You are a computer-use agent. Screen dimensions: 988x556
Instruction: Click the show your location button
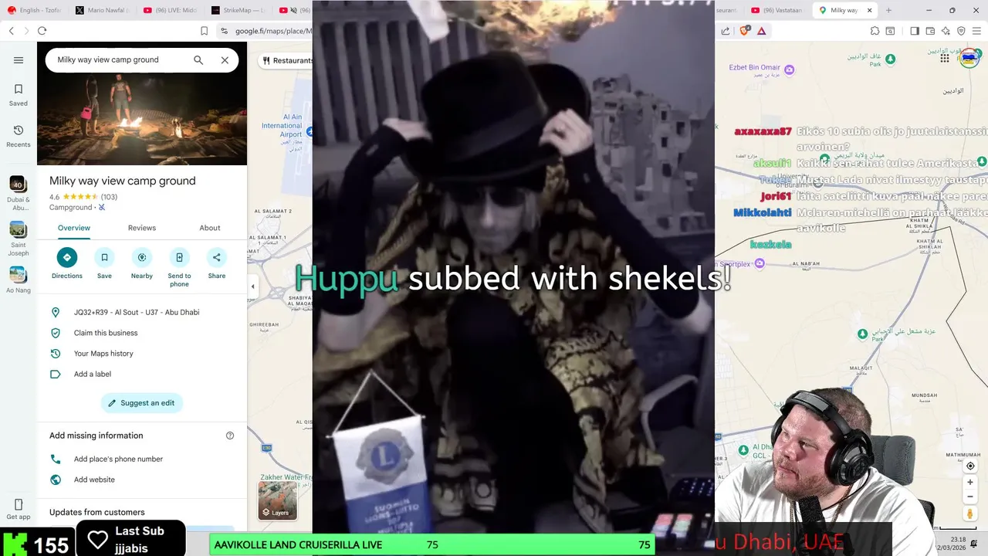click(x=970, y=466)
